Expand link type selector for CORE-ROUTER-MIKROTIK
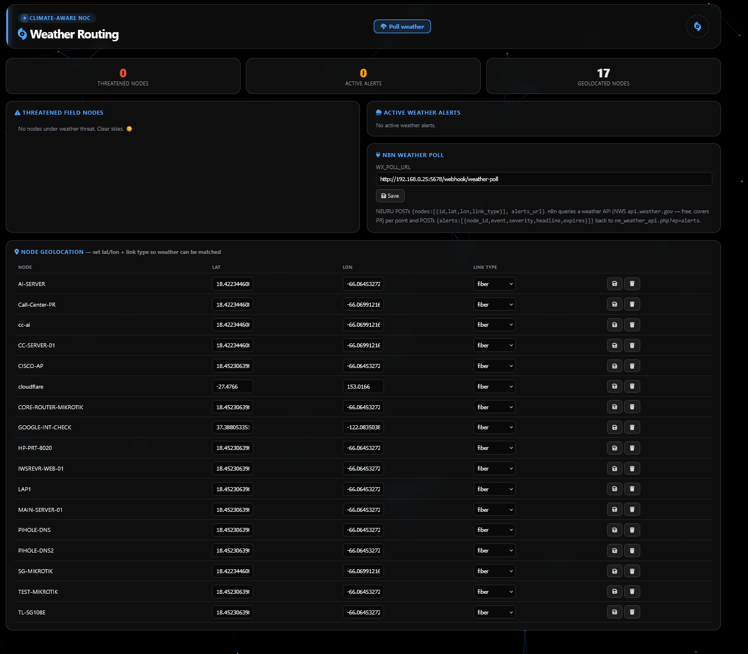 click(x=494, y=407)
